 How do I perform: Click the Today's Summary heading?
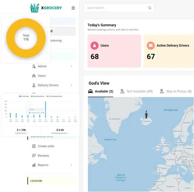coord(102,25)
